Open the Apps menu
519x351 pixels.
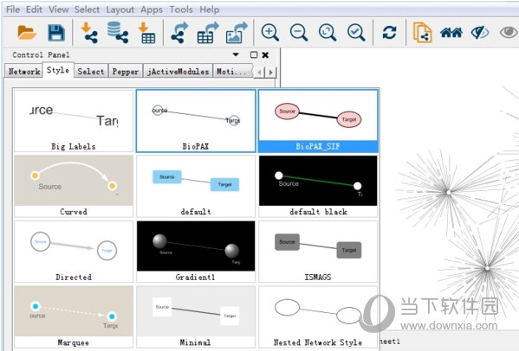(x=152, y=10)
